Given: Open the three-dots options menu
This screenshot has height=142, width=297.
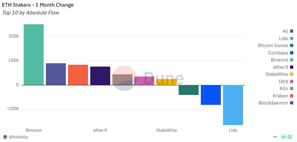Looking at the screenshot, I should [275, 137].
